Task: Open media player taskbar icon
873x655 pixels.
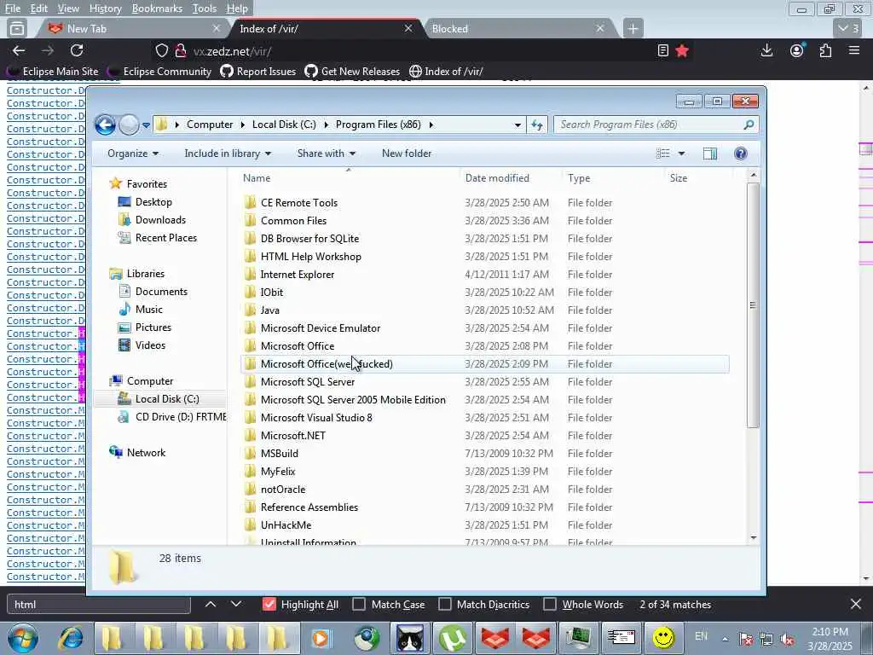Action: point(321,638)
